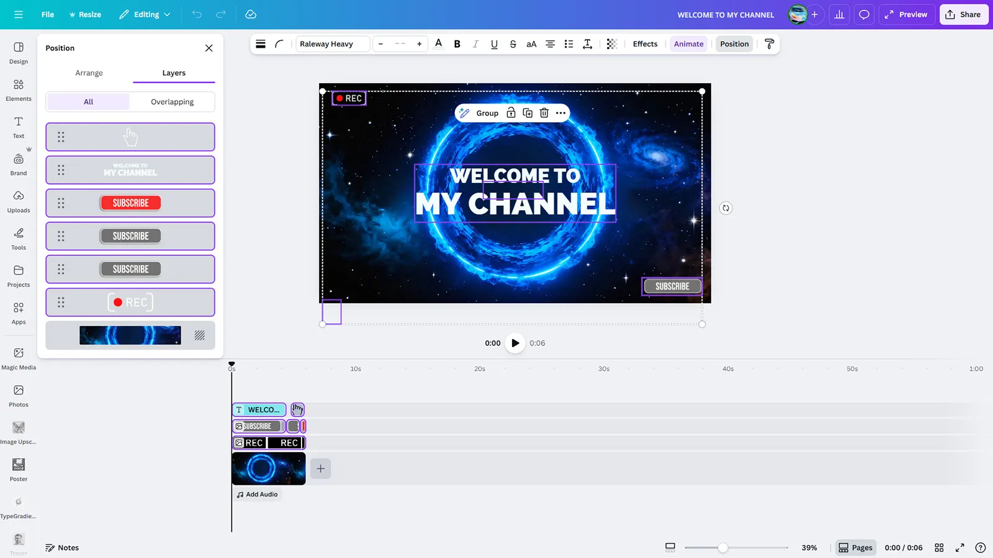Click the duplicate icon in floating toolbar
The width and height of the screenshot is (993, 558).
[528, 113]
